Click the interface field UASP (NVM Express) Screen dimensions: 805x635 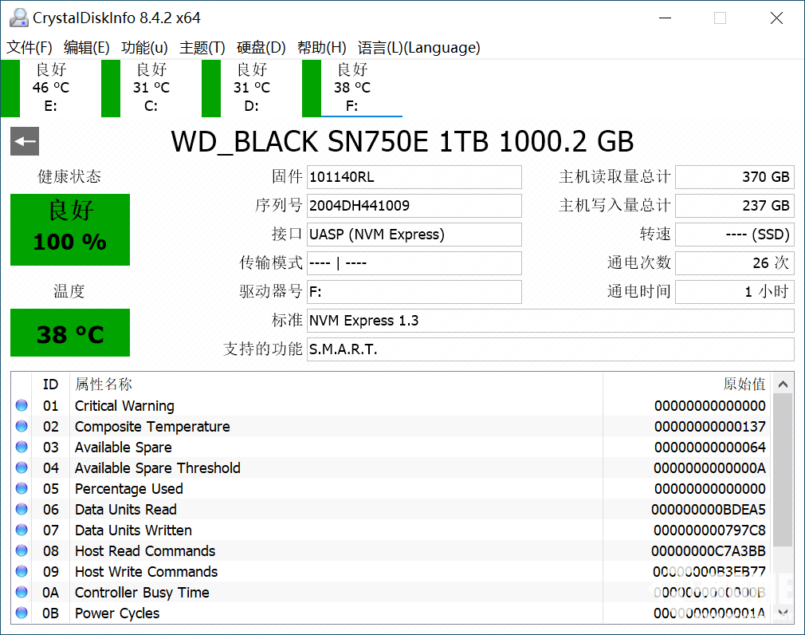414,235
